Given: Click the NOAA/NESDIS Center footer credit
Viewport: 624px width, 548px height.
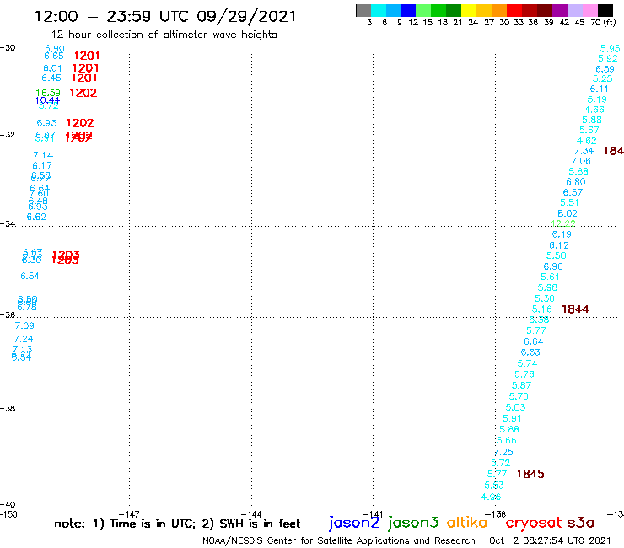Looking at the screenshot, I should pos(339,540).
